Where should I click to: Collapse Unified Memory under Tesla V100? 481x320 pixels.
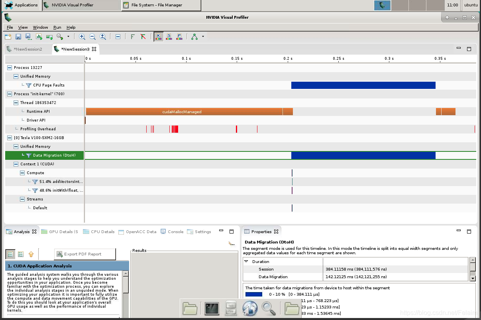click(x=16, y=147)
